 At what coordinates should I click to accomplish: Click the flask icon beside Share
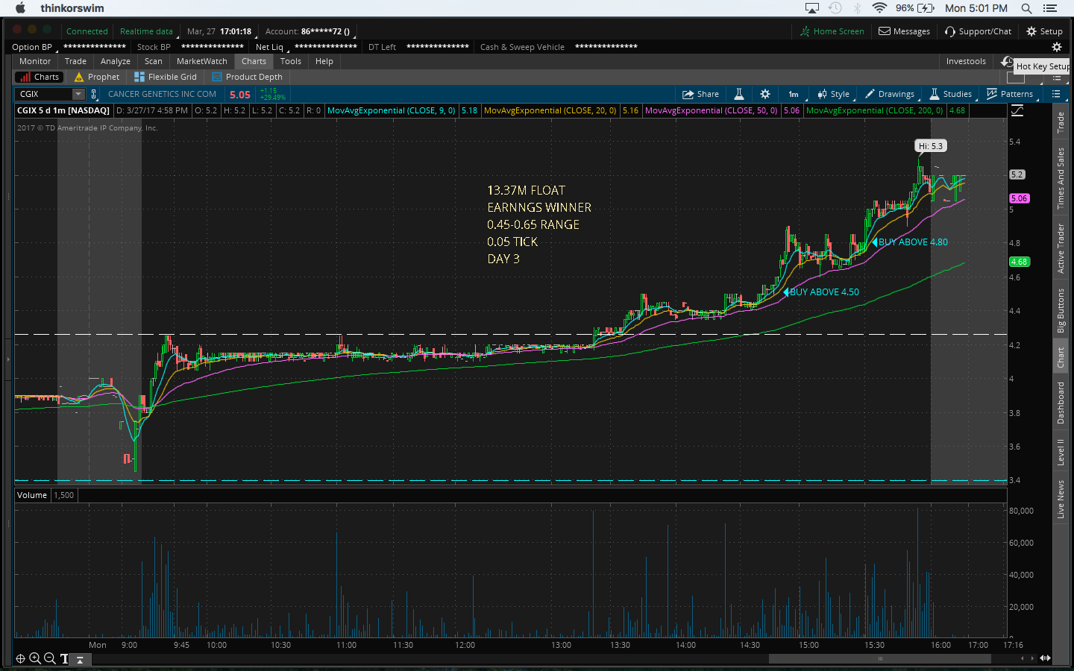(739, 94)
